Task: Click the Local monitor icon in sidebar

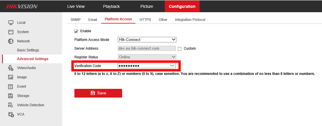Action: (x=11, y=23)
